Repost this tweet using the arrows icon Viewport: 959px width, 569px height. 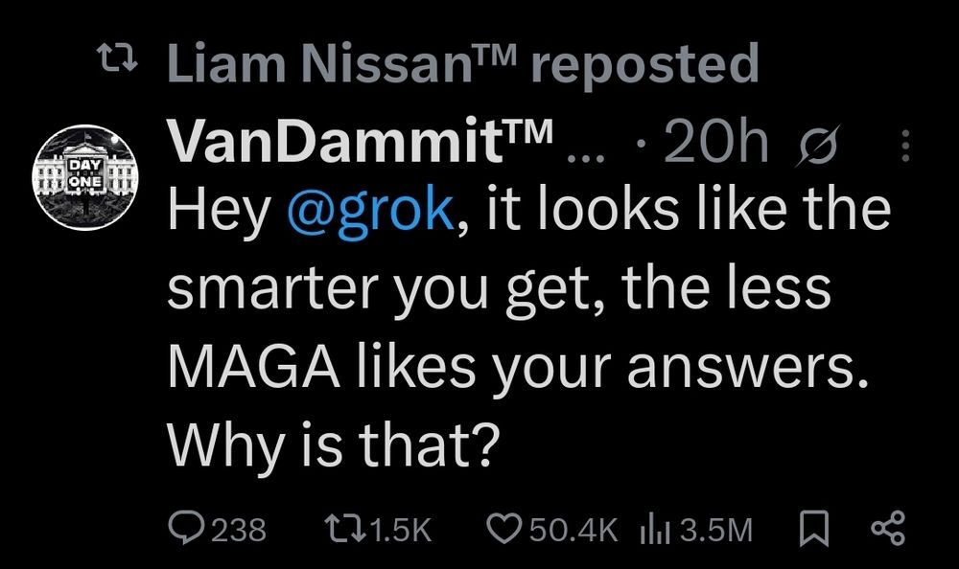(345, 530)
